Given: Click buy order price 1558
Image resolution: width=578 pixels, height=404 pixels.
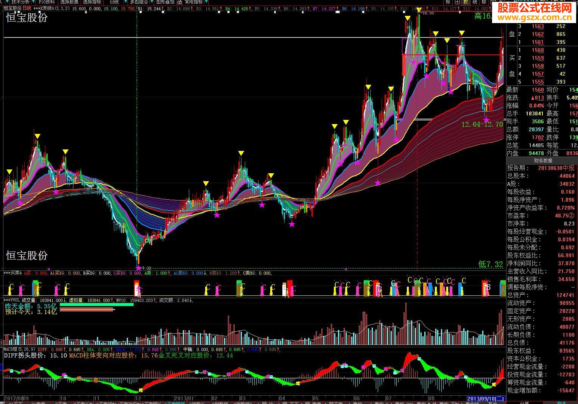Looking at the screenshot, I should tap(537, 66).
